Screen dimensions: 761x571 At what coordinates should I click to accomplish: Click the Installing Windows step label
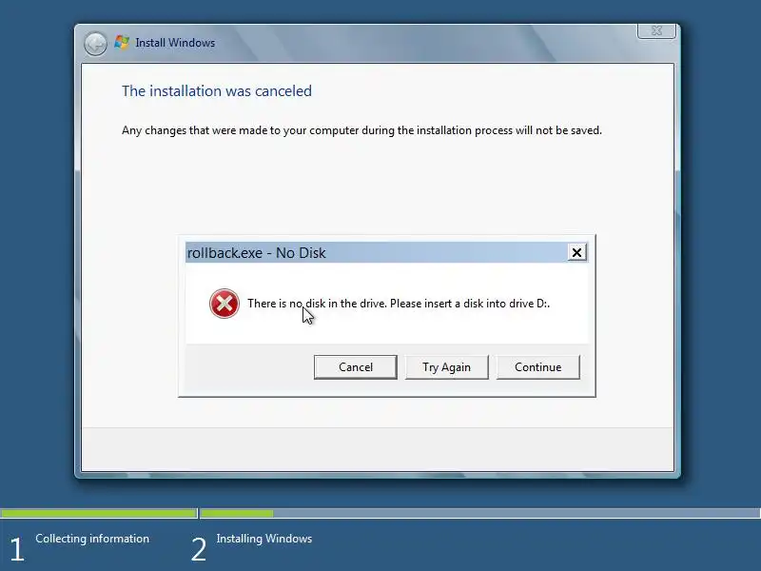click(x=264, y=539)
